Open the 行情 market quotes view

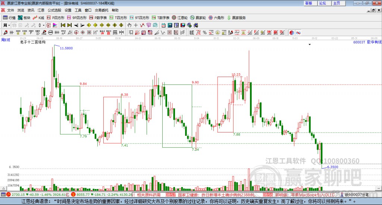click(9, 18)
